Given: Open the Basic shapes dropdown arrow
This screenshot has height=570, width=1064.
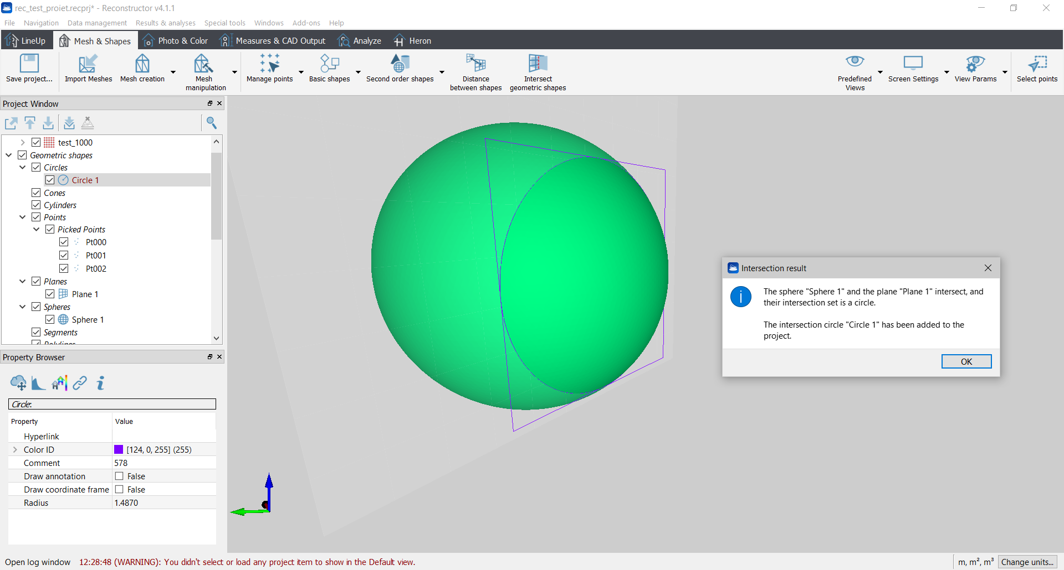Looking at the screenshot, I should click(358, 72).
